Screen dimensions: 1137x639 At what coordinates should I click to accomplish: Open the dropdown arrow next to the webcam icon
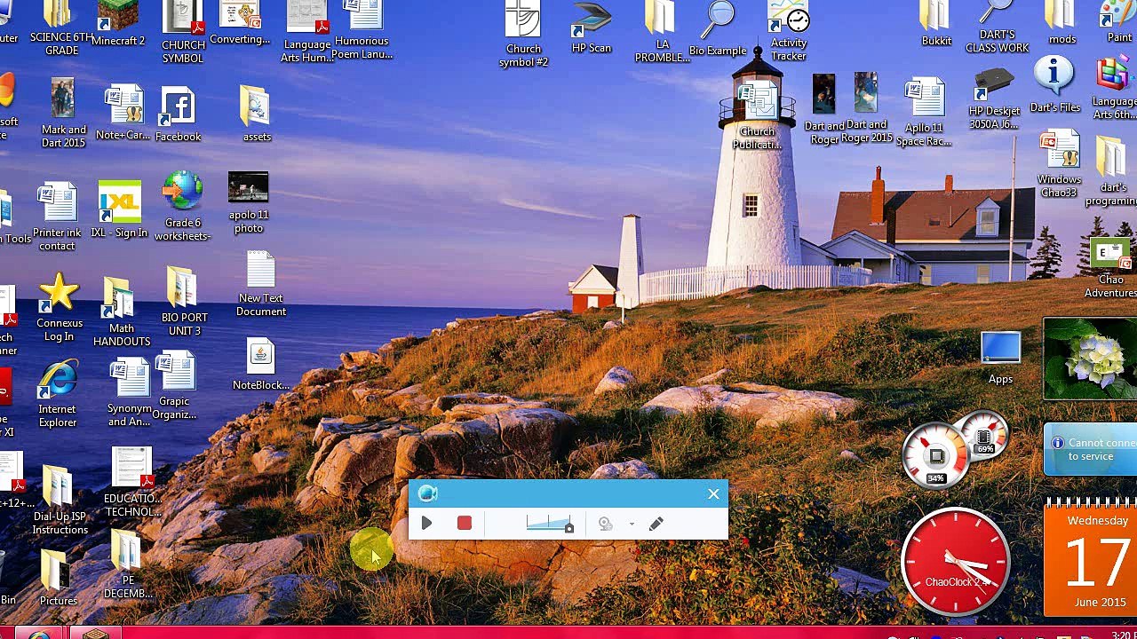click(632, 524)
